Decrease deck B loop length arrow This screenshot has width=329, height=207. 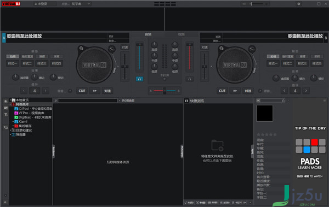click(284, 91)
